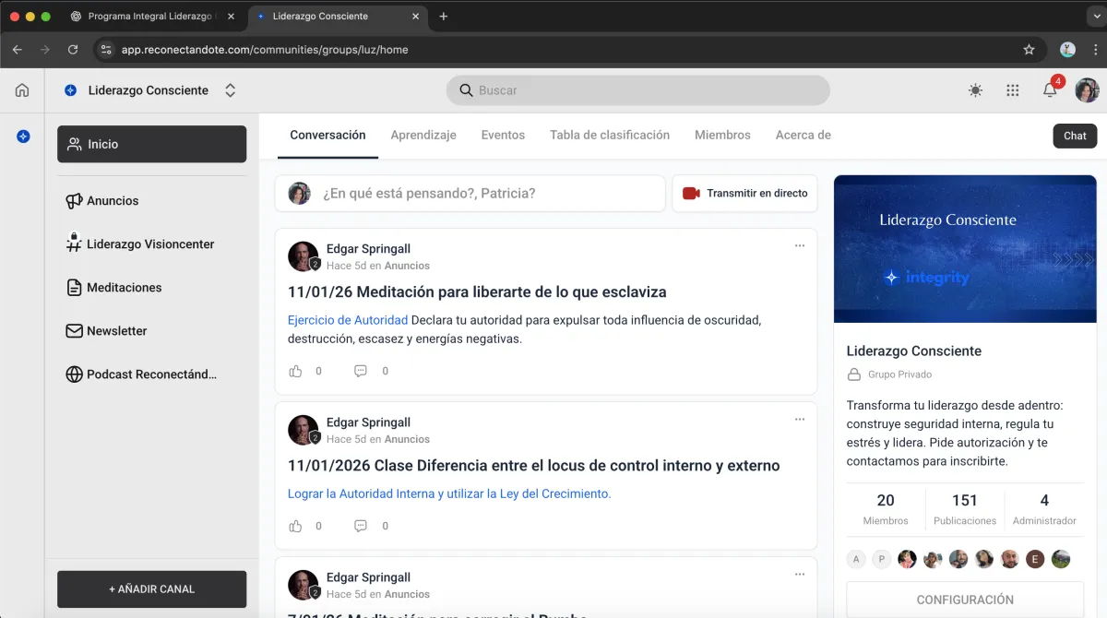Click the home icon in the left rail
1107x618 pixels.
tap(22, 90)
